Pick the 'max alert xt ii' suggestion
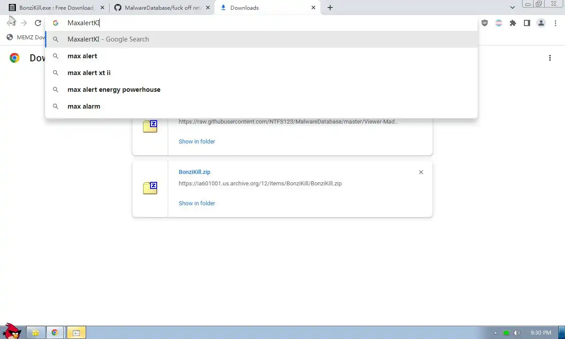The width and height of the screenshot is (565, 339). click(x=261, y=73)
